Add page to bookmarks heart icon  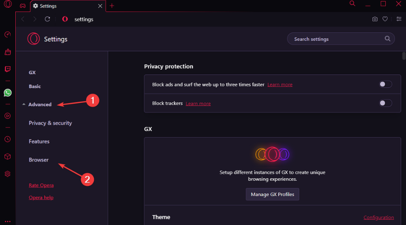pyautogui.click(x=385, y=19)
